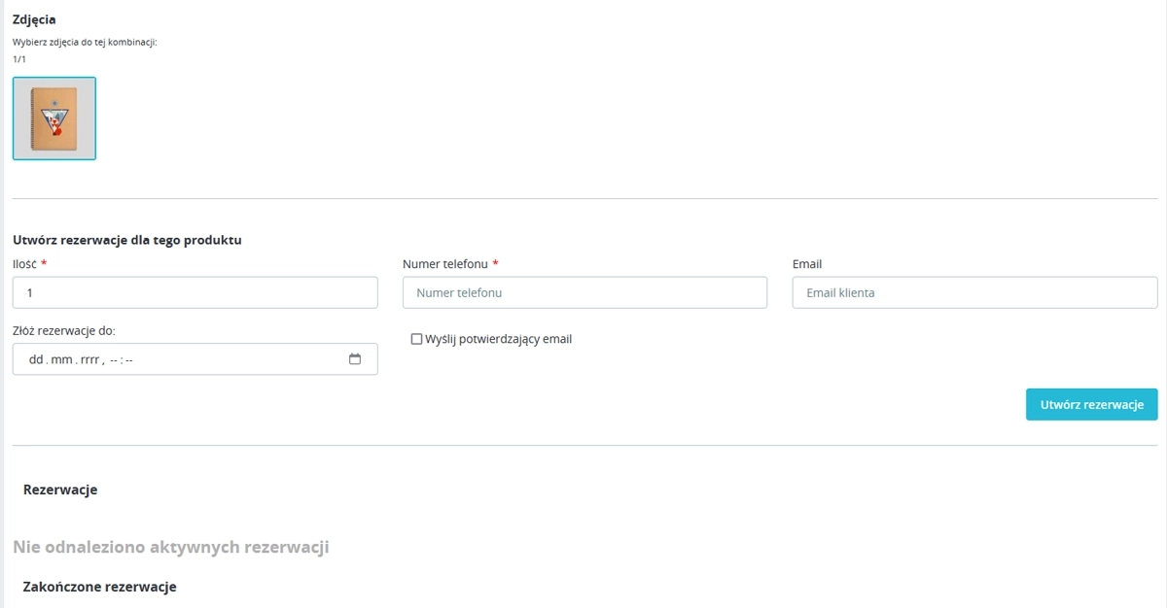Open the calendar picker icon
The image size is (1167, 608).
[x=355, y=359]
